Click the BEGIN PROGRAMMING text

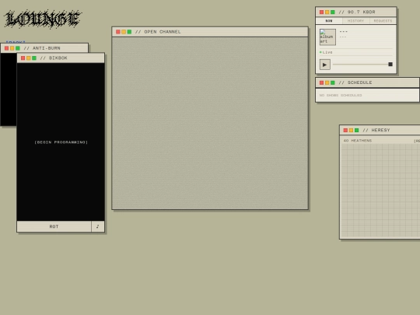61,142
